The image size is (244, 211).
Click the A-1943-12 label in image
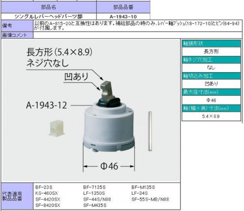click(46, 105)
